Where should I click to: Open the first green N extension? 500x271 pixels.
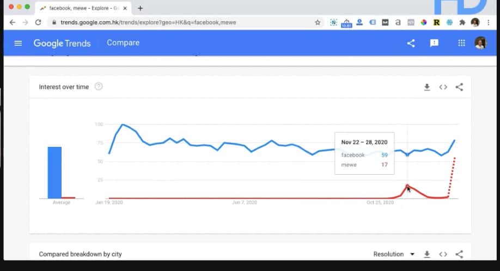[333, 22]
